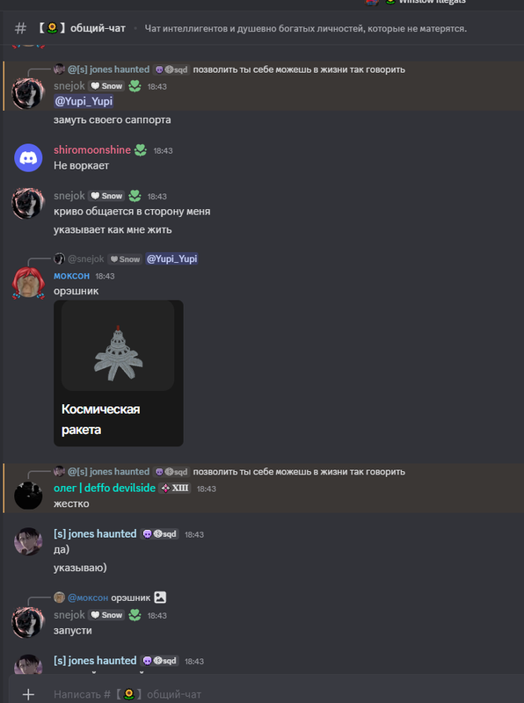Click the channel hashtag icon in header
The width and height of the screenshot is (524, 703).
(x=20, y=28)
